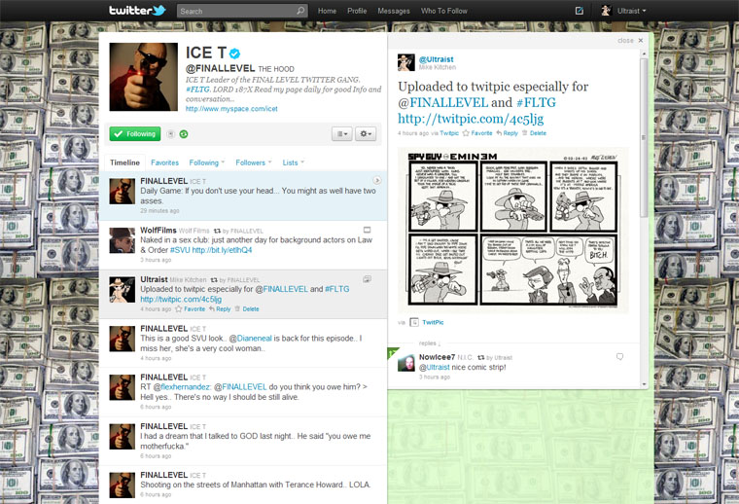Click the mobile notifications icon beside Following
The image size is (739, 504).
coord(170,134)
